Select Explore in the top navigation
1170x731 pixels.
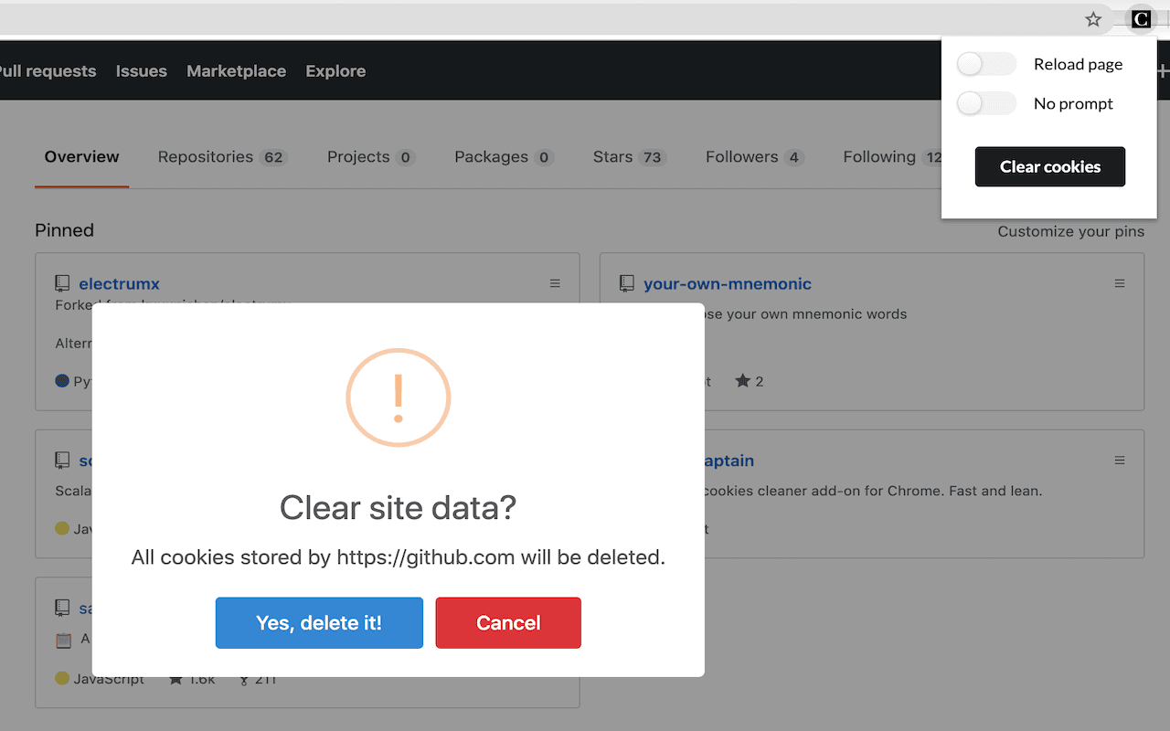point(335,70)
